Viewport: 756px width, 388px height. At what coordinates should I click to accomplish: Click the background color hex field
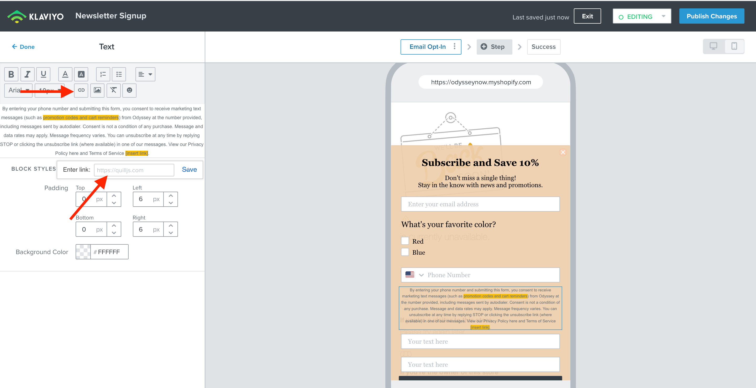[x=109, y=252]
